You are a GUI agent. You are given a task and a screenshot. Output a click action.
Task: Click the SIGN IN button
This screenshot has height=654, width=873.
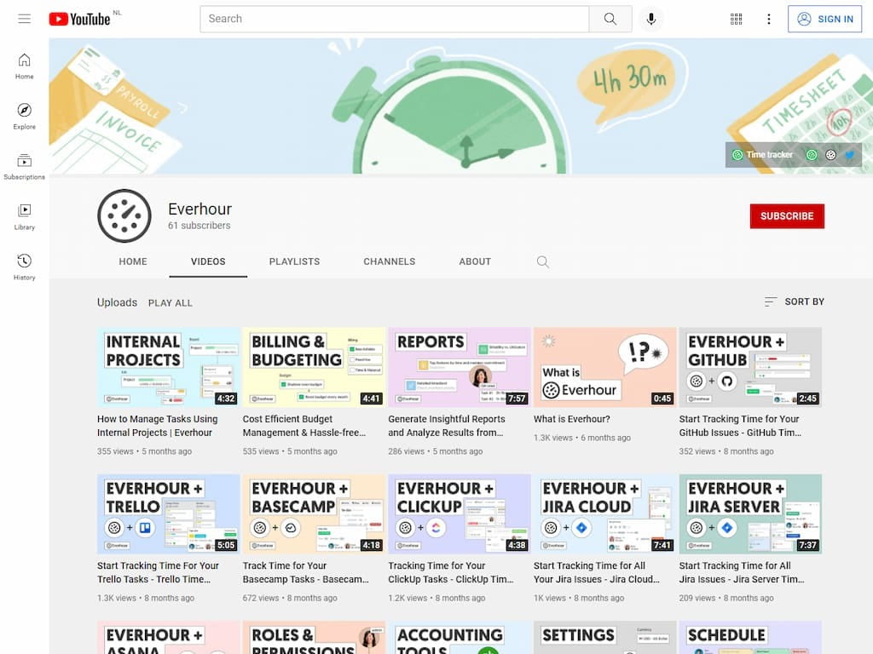tap(824, 19)
